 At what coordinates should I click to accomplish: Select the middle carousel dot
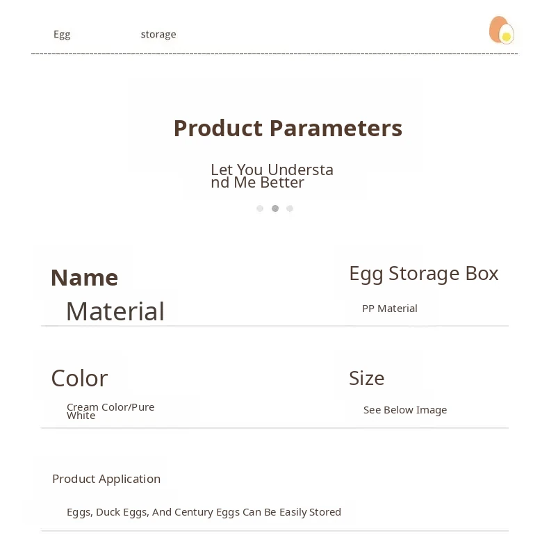275,208
